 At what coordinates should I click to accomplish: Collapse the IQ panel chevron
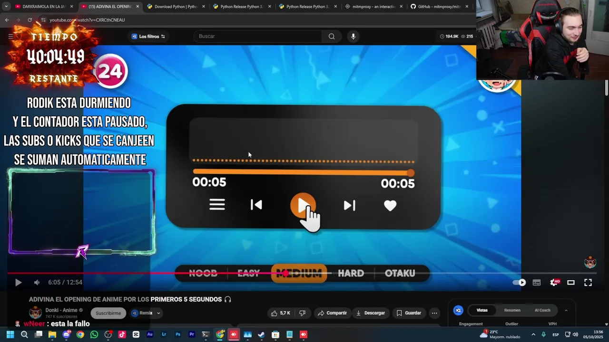pyautogui.click(x=566, y=310)
